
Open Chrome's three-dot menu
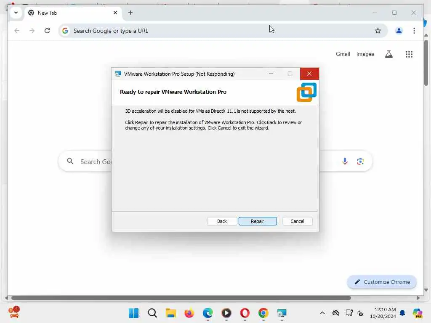point(414,31)
